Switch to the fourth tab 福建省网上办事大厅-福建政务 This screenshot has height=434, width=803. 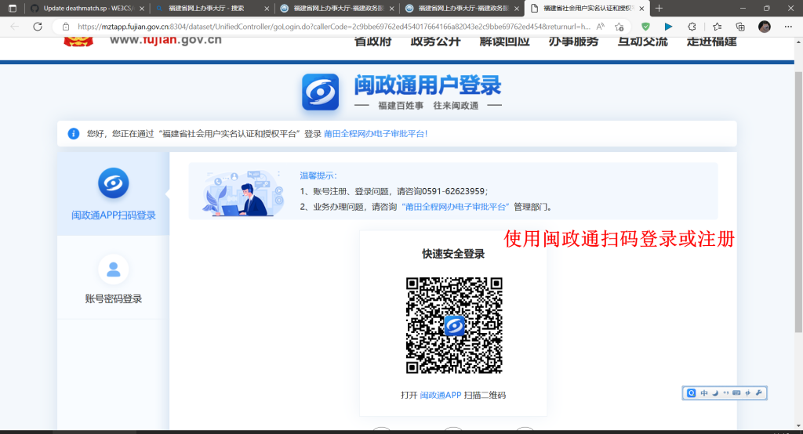(463, 8)
